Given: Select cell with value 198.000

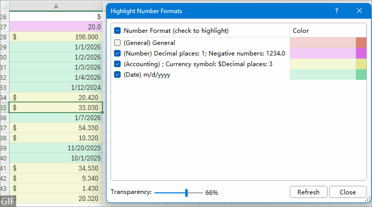Looking at the screenshot, I should point(56,37).
